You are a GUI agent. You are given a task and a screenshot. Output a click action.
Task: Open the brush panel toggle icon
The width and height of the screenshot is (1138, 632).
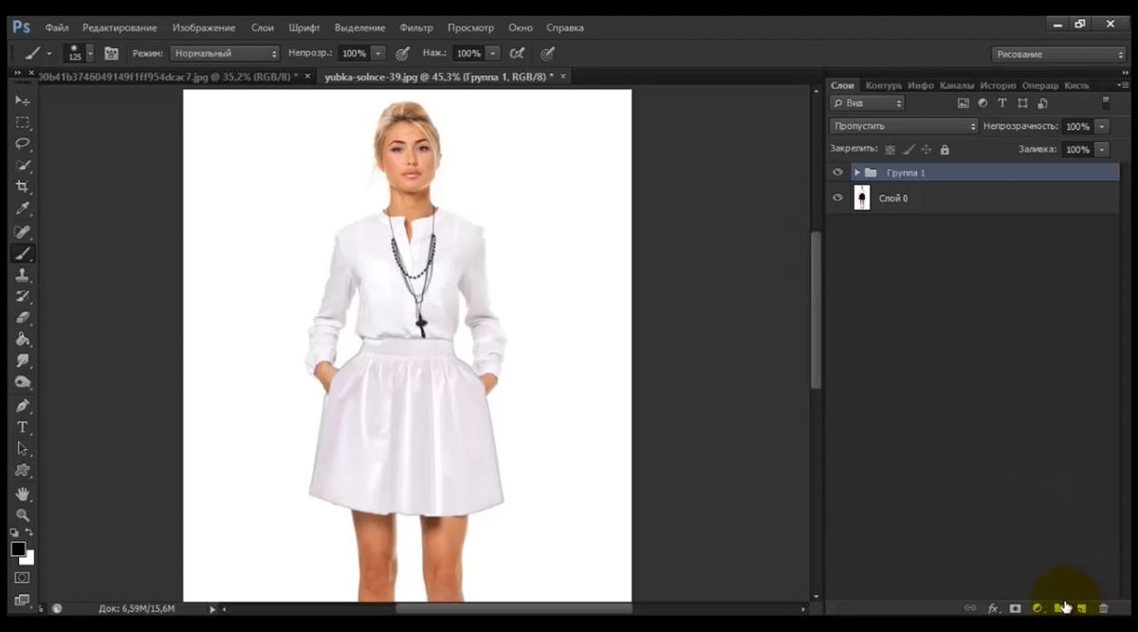coord(112,54)
